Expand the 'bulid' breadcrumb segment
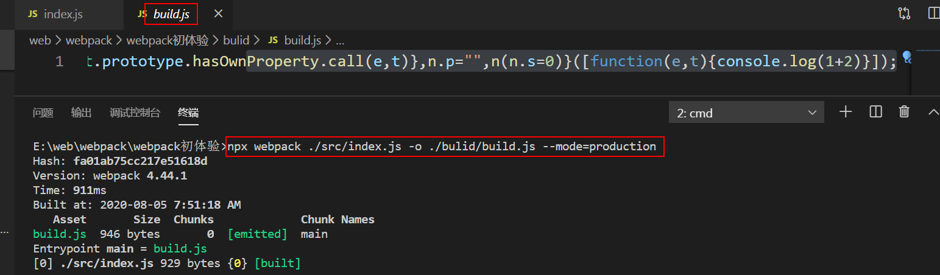Viewport: 940px width, 275px height. (236, 40)
